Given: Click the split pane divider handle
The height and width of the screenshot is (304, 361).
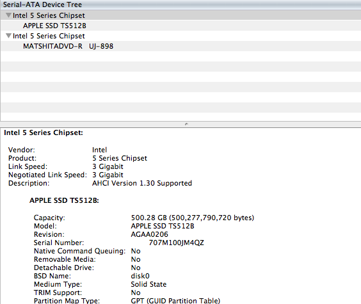Looking at the screenshot, I should 186,124.
